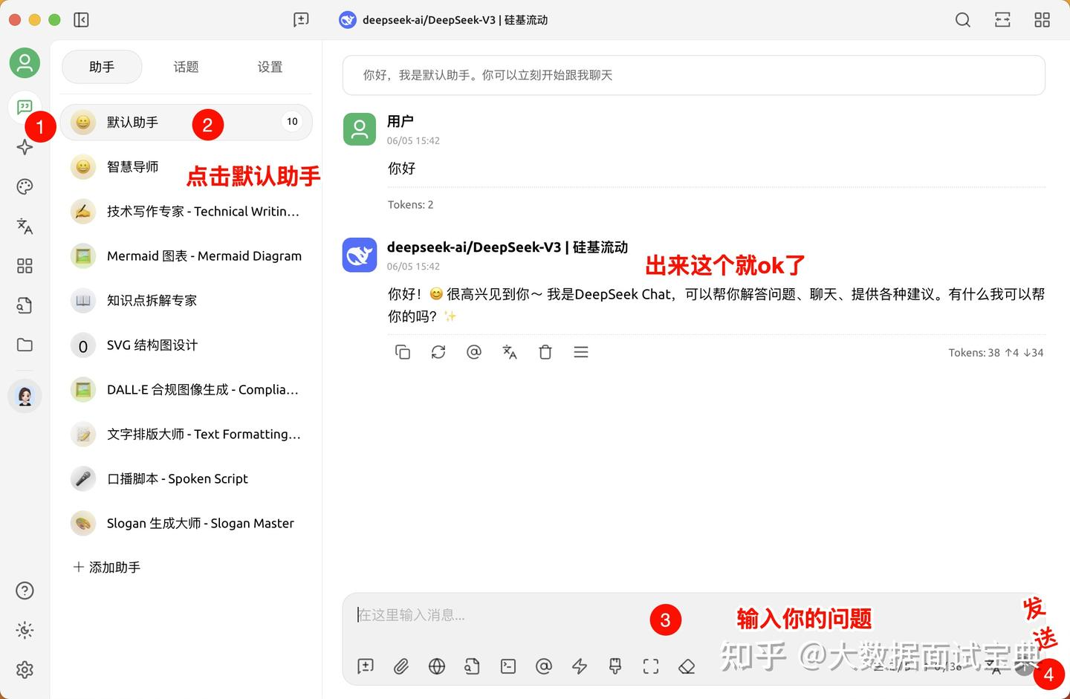Click the knowledge base icon in the input toolbar
The height and width of the screenshot is (699, 1070).
point(473,666)
